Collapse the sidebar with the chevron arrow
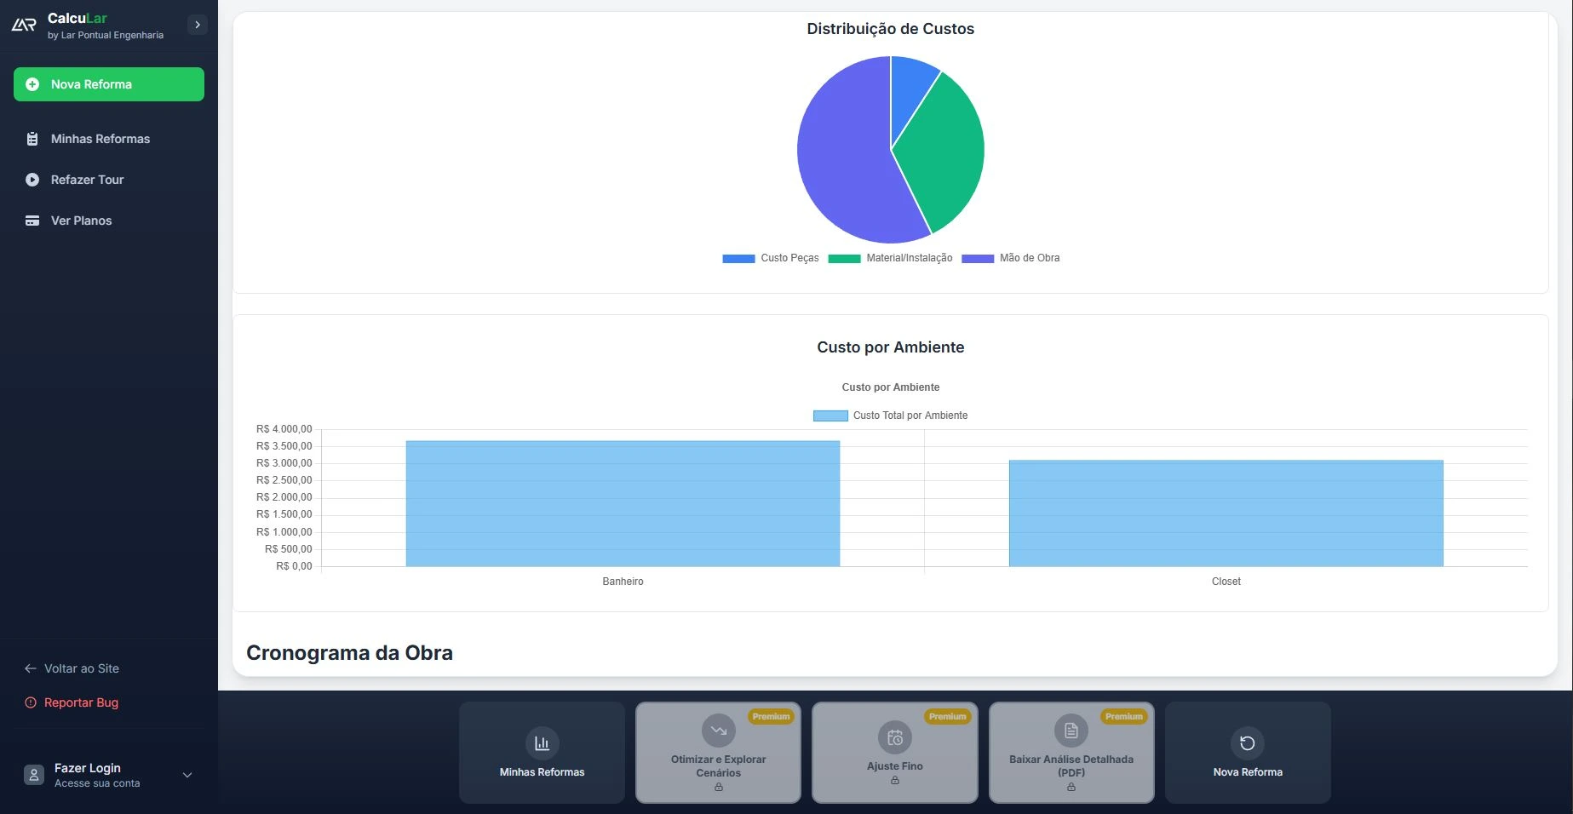This screenshot has height=814, width=1573. pos(198,25)
